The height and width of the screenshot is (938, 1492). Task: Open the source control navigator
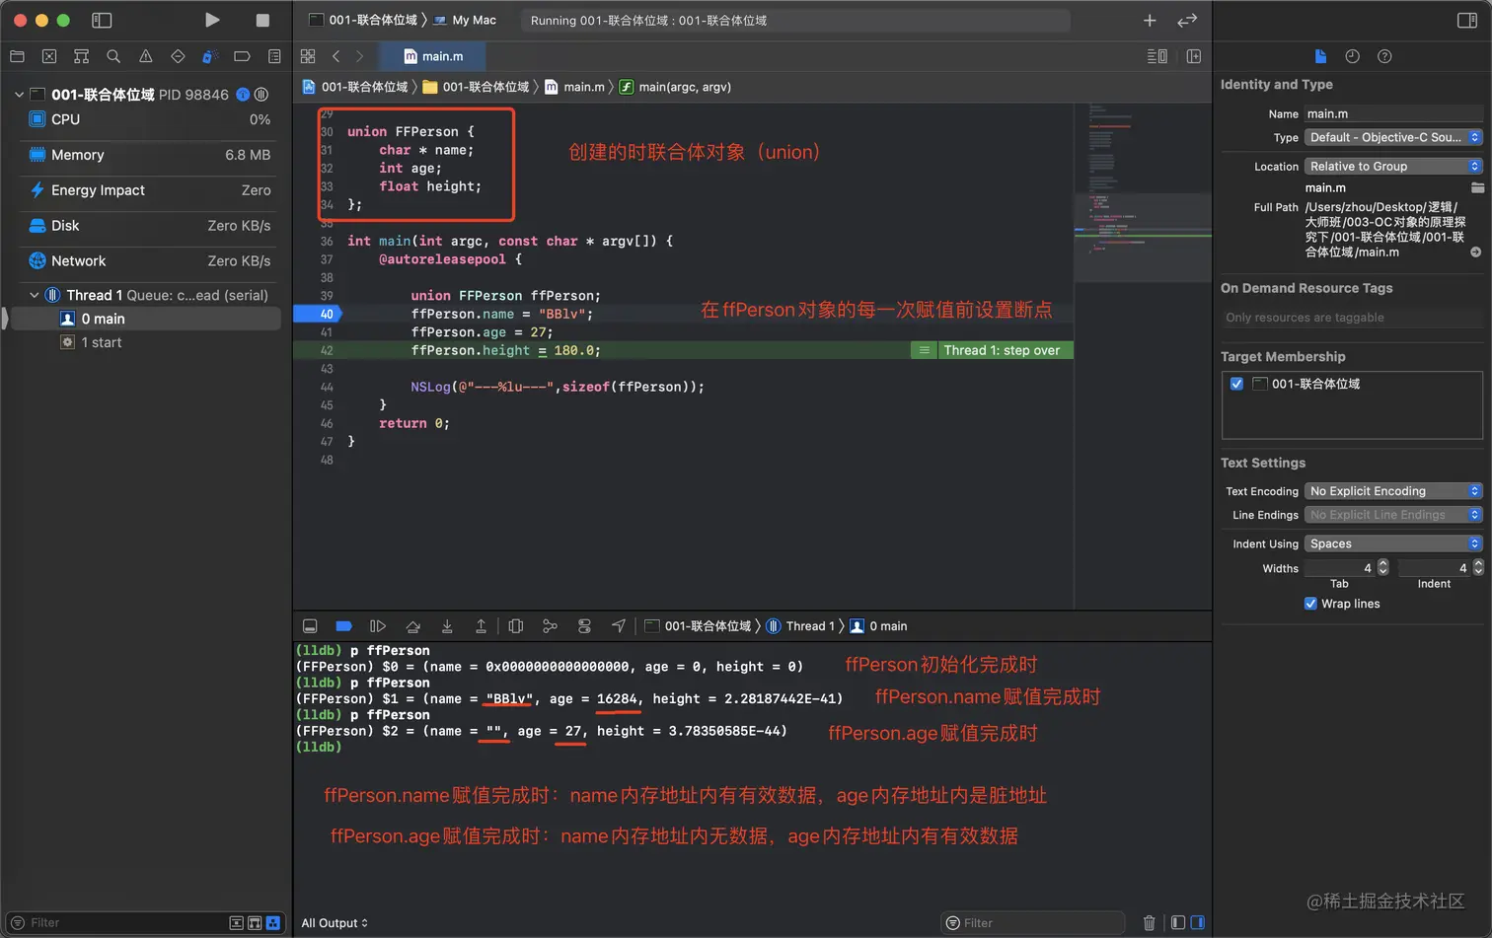coord(49,56)
